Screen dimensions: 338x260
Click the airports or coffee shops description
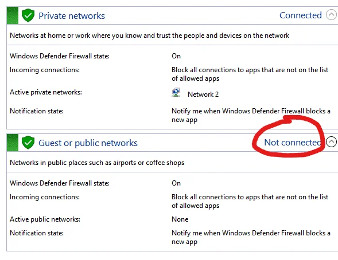[x=97, y=163]
